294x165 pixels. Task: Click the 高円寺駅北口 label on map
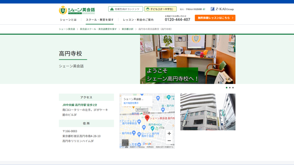click(142, 110)
